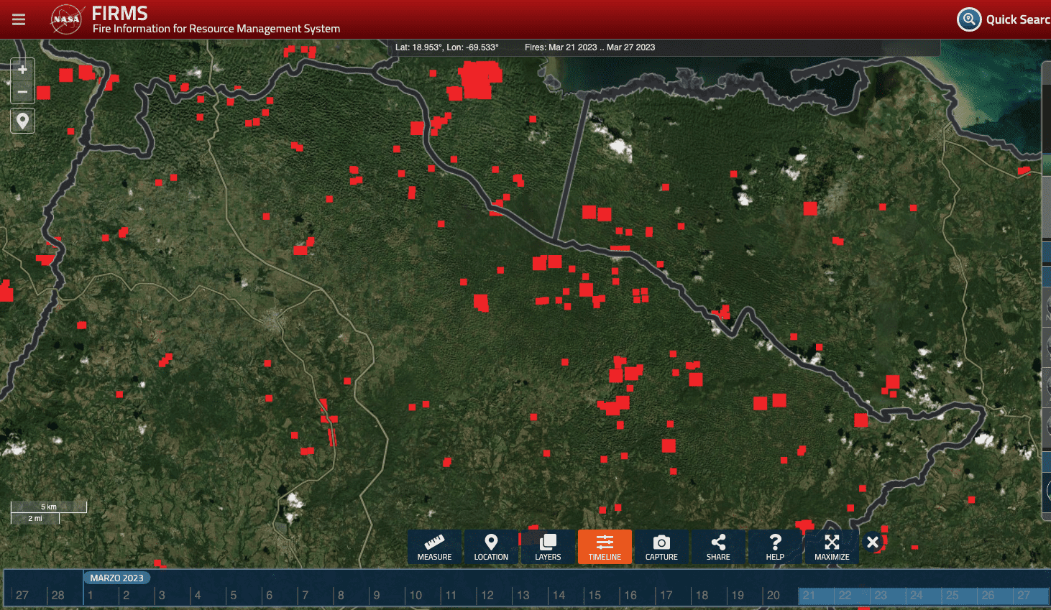Toggle the Timeline display
The image size is (1051, 610).
click(x=605, y=547)
